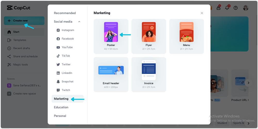The image size is (258, 129).
Task: Click the Magic tools wand icon
Action: coord(9,65)
